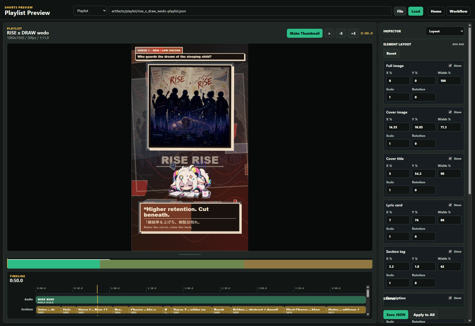Skip back with the -5 button
This screenshot has height=326, width=475.
tap(341, 33)
